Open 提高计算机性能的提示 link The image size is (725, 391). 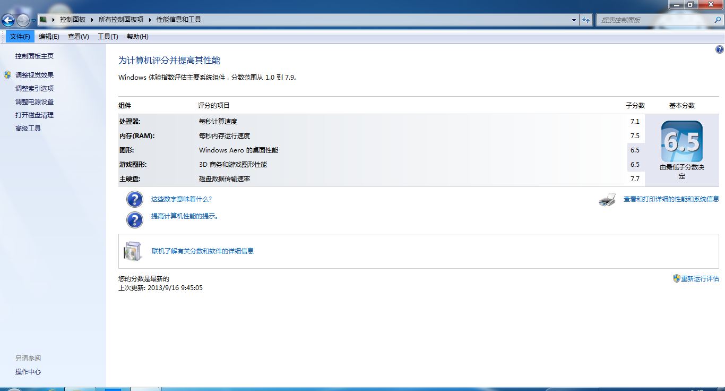coord(185,216)
